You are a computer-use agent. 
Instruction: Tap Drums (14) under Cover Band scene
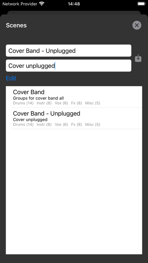(x=23, y=103)
